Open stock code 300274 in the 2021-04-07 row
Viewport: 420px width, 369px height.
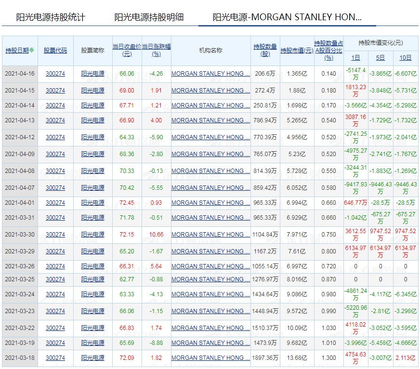pyautogui.click(x=55, y=188)
